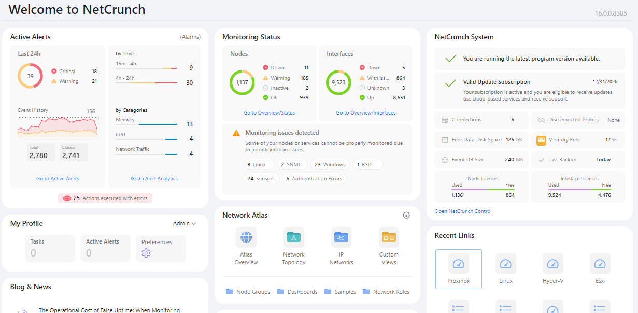This screenshot has height=313, width=638.
Task: Click the Monitoring issues warning triangle icon
Action: [x=236, y=133]
